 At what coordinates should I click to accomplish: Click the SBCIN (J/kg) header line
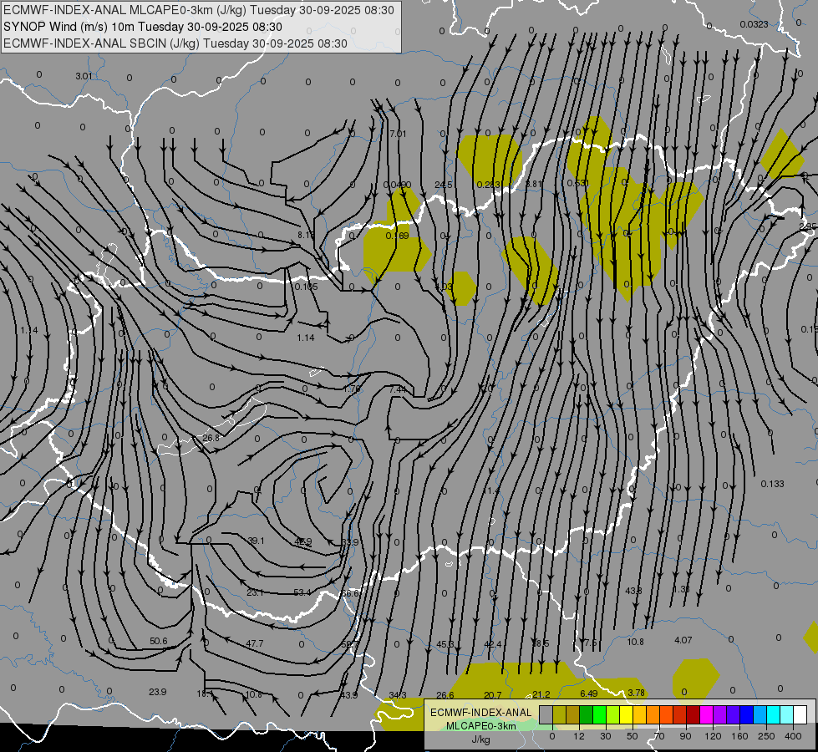tap(175, 43)
